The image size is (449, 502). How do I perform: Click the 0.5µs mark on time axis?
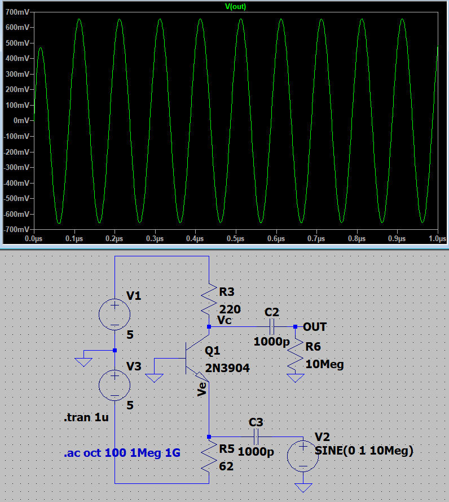point(235,239)
